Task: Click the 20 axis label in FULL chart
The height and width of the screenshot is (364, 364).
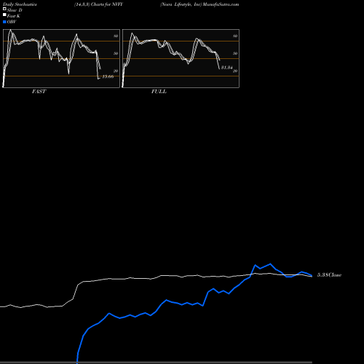Action: pos(235,71)
